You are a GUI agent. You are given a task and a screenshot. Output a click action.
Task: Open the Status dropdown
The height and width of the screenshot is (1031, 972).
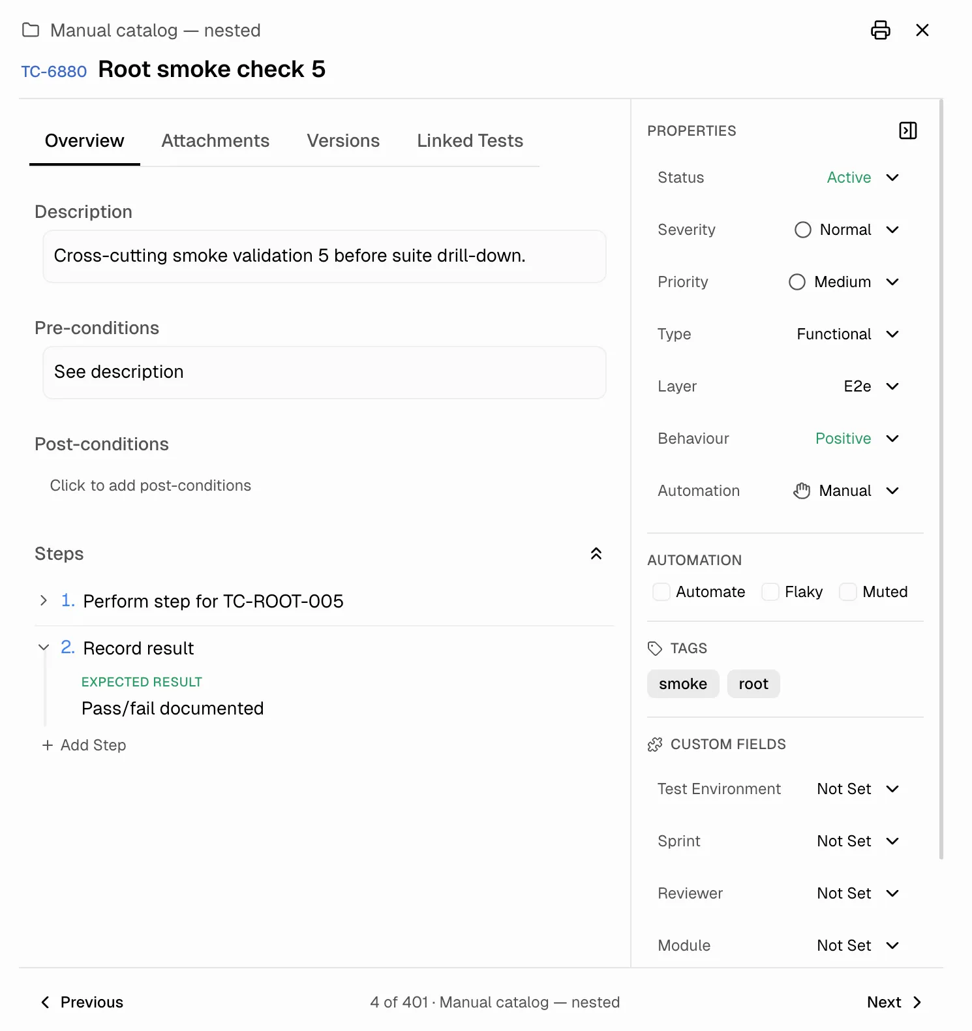point(862,177)
